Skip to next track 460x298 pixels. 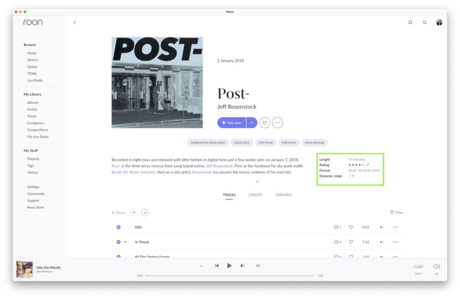pos(242,266)
